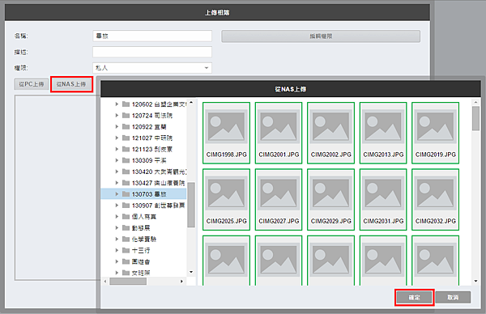The height and width of the screenshot is (314, 486).
Task: Click the folder tree scroll-up arrow
Action: (191, 102)
